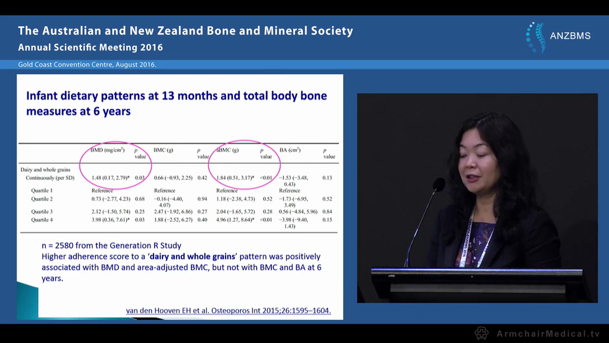Select the Reference cell under BMD column

click(x=102, y=190)
